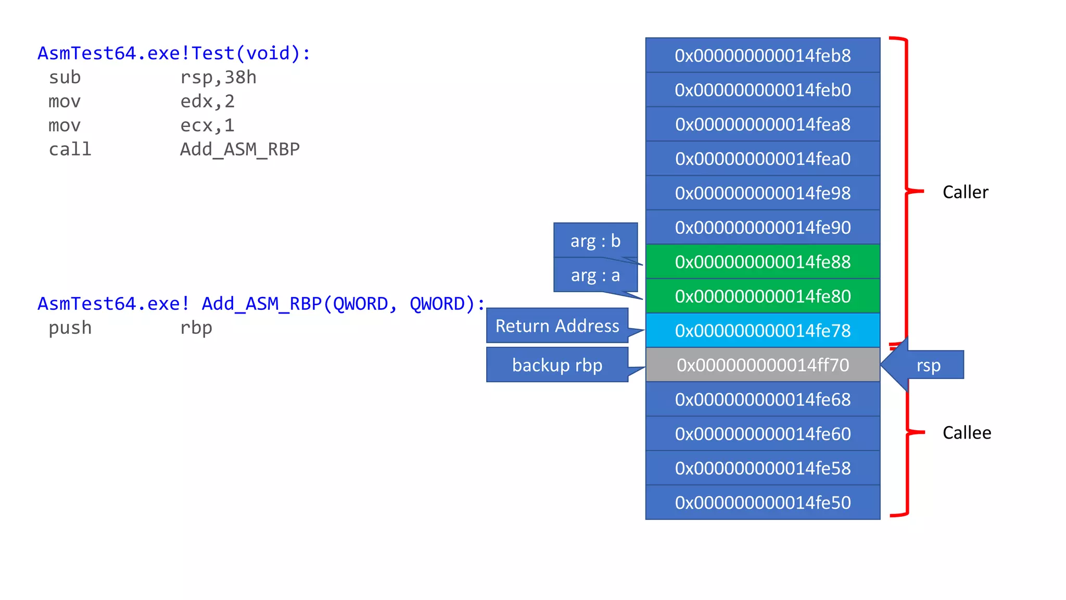Click the 'arg : b' callout

[595, 241]
